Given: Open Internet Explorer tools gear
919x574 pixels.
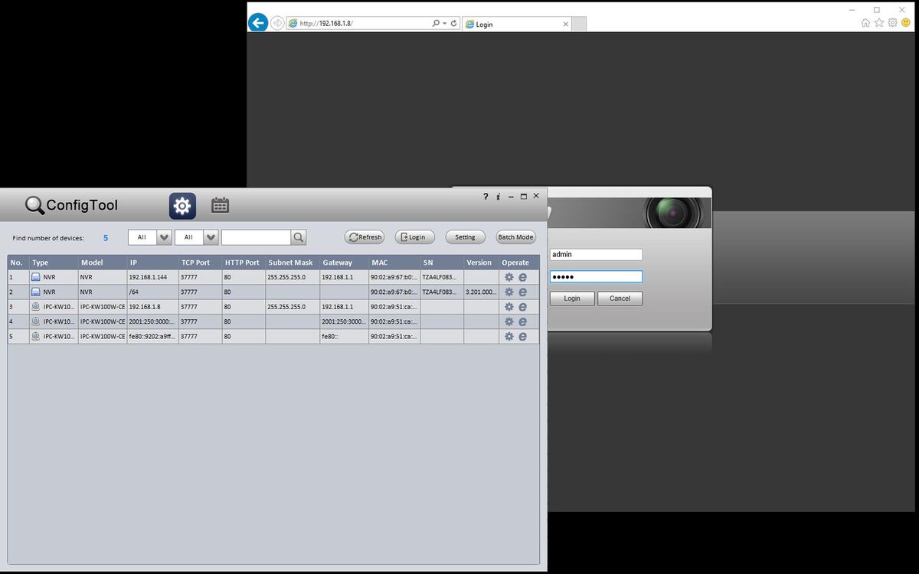Looking at the screenshot, I should (892, 23).
